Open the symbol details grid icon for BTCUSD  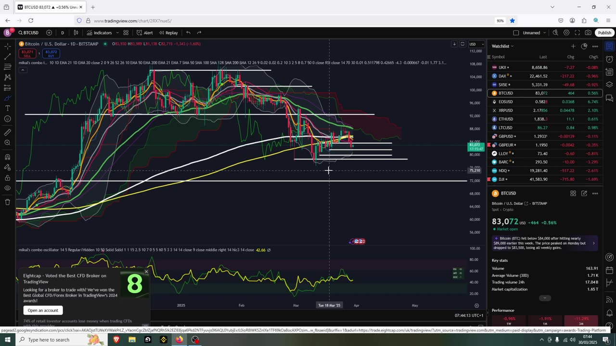pyautogui.click(x=573, y=193)
